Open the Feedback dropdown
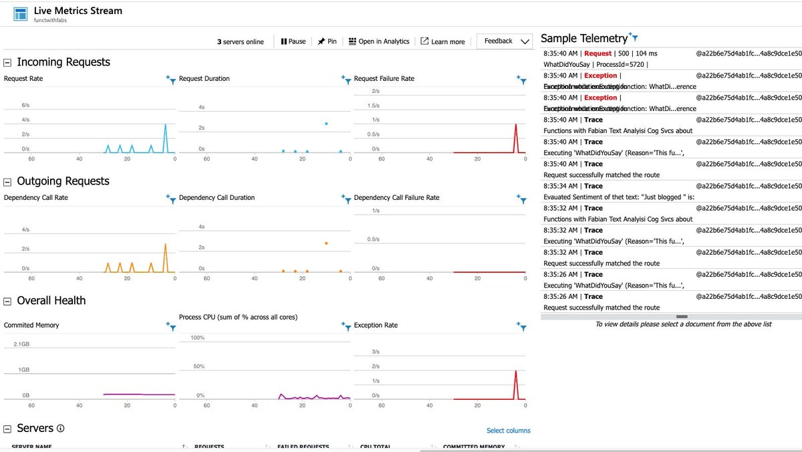This screenshot has width=802, height=452. point(505,41)
